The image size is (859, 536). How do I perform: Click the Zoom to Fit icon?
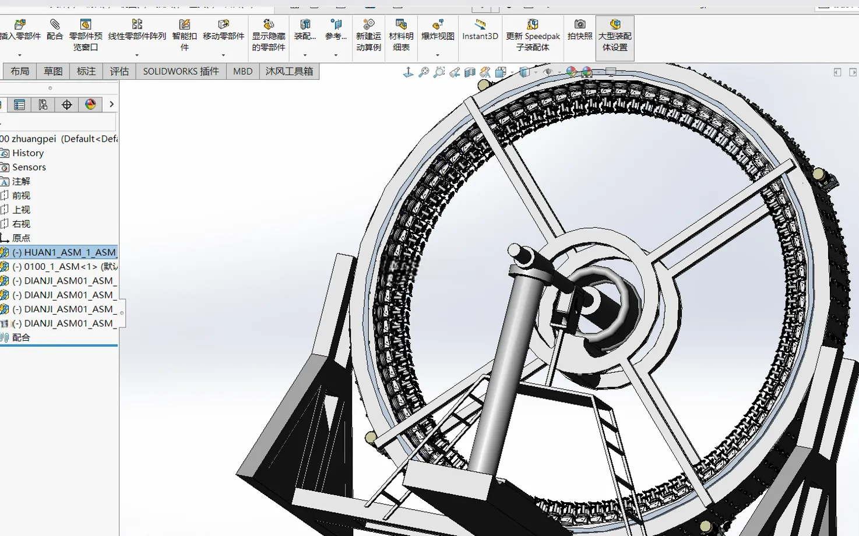point(424,72)
